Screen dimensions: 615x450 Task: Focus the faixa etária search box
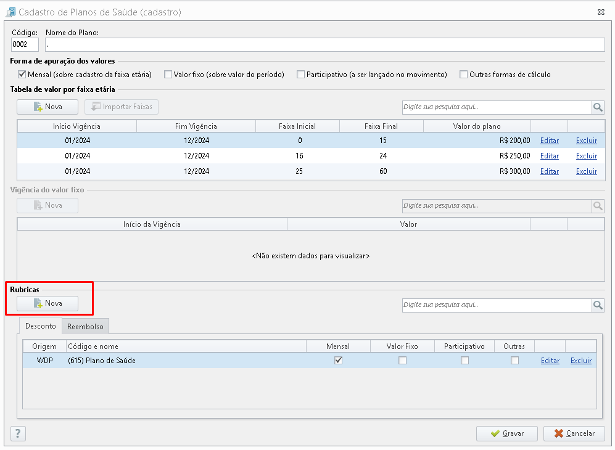497,107
